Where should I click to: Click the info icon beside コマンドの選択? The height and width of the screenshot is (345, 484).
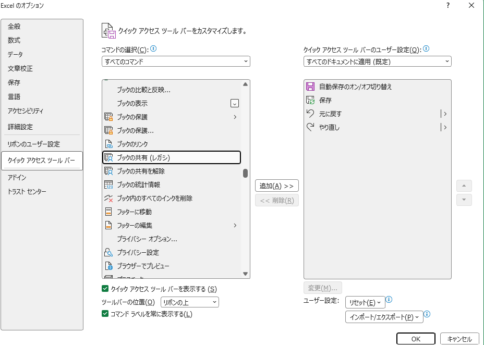(153, 48)
